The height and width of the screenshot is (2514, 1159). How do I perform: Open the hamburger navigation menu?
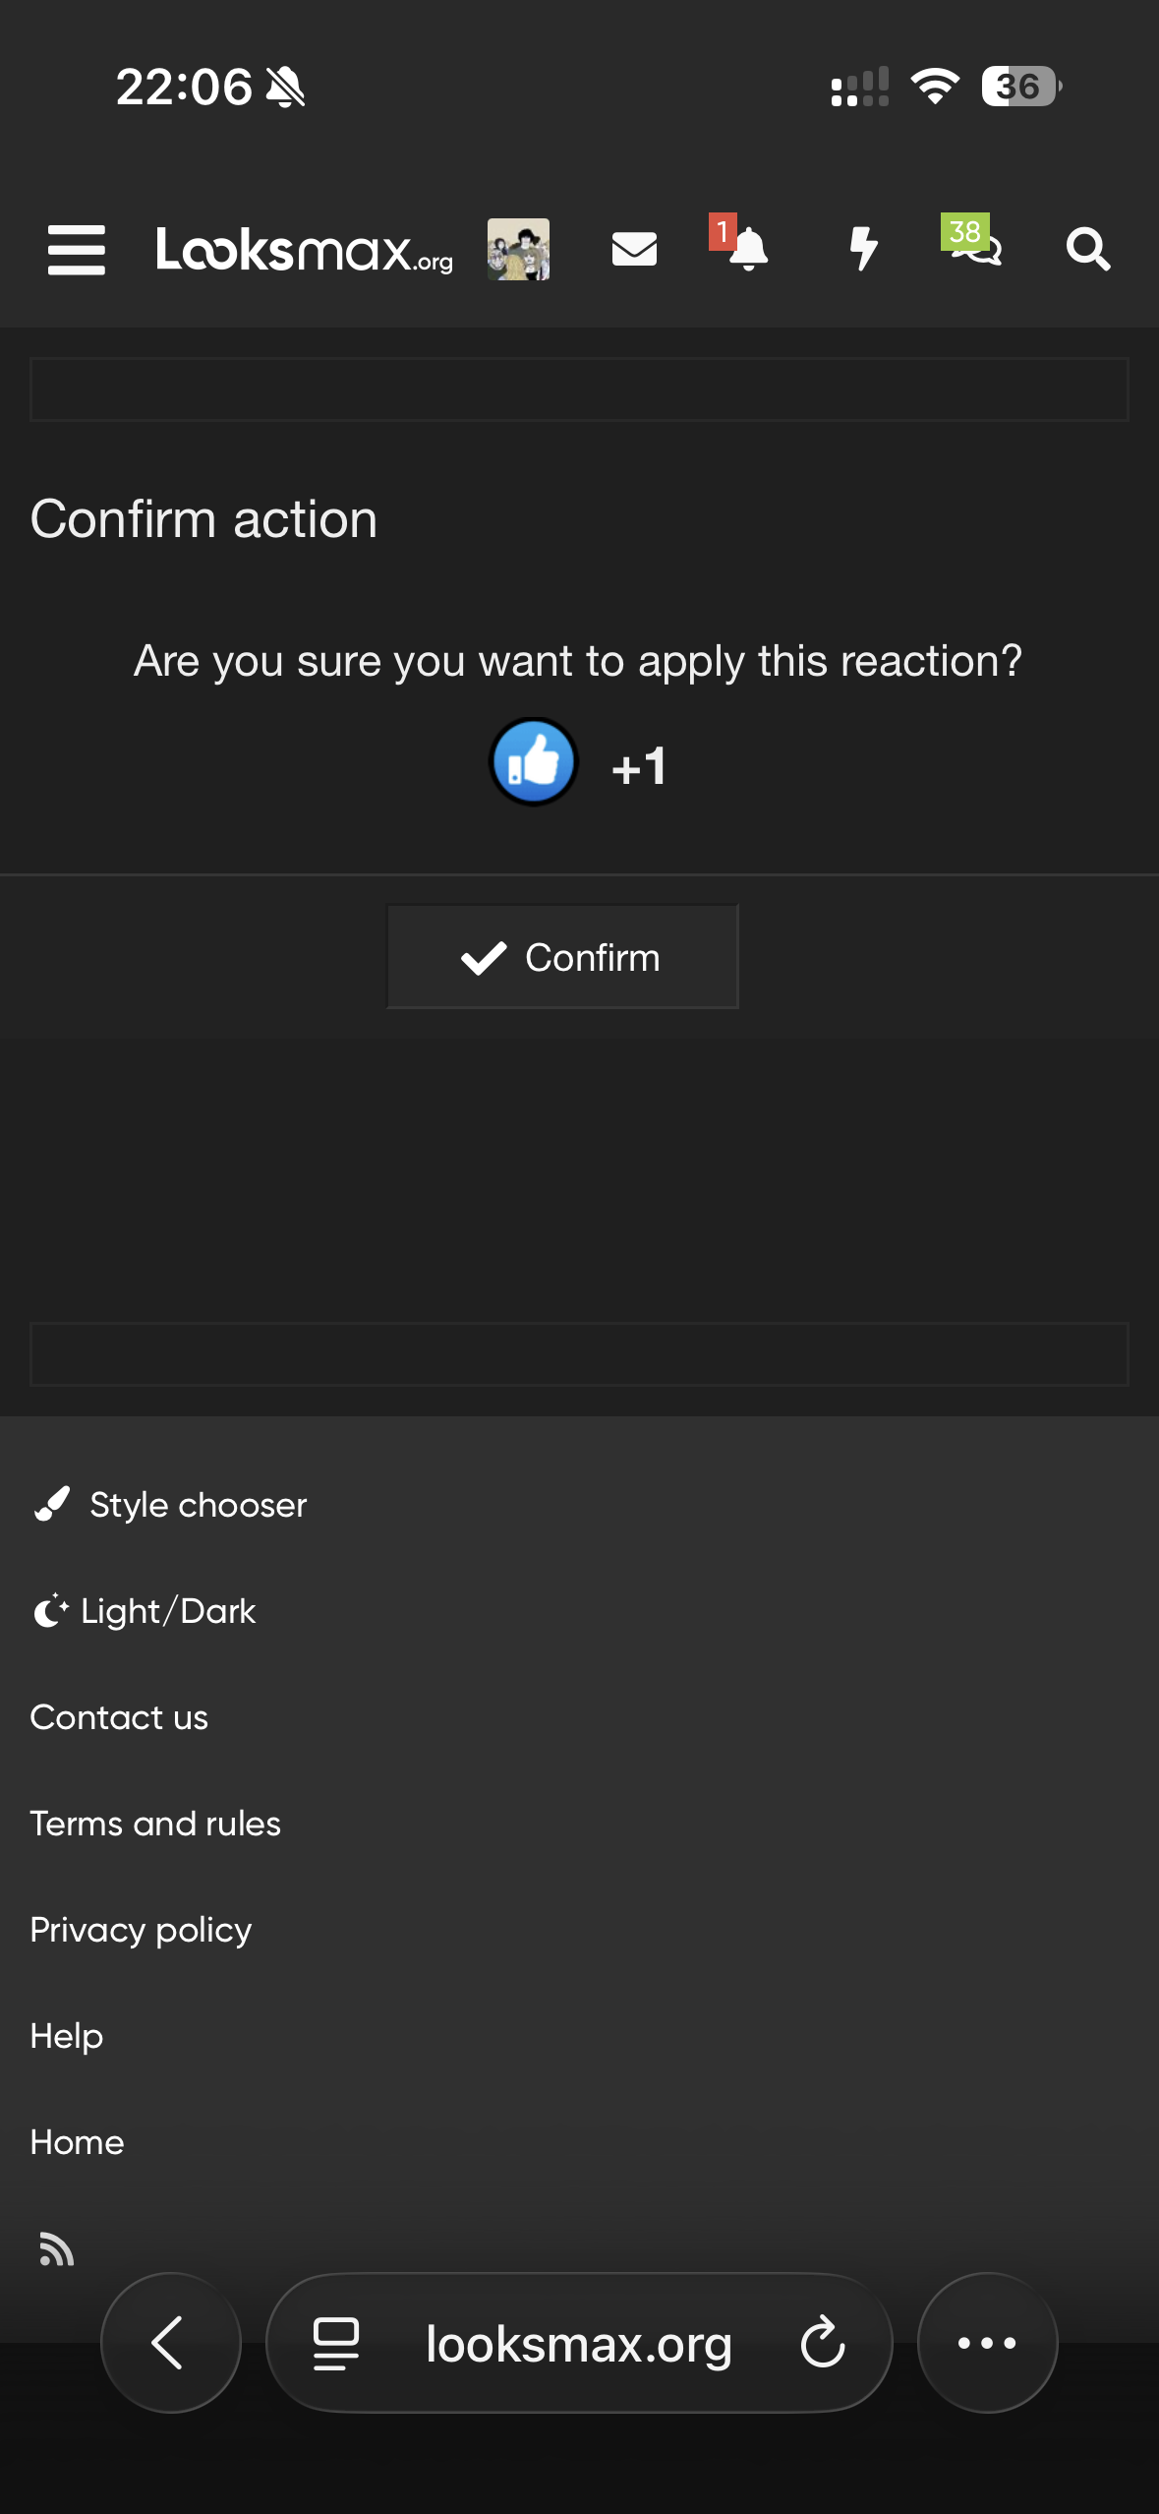click(x=77, y=250)
